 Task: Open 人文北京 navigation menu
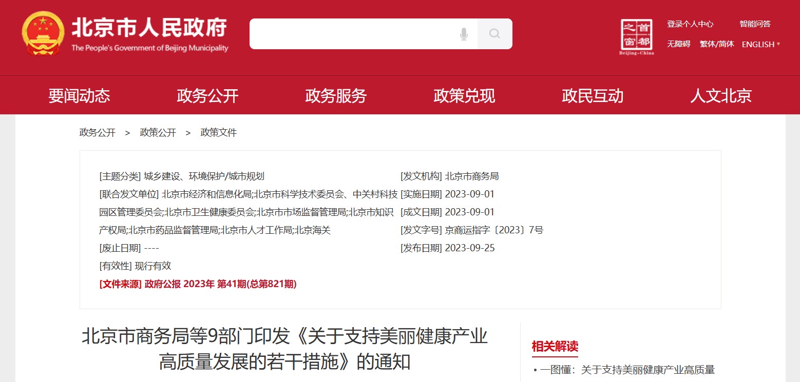[x=720, y=96]
